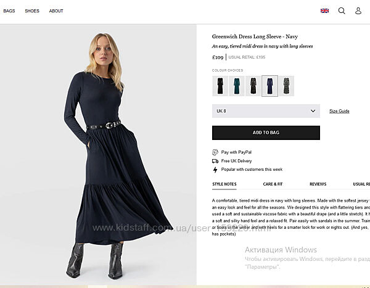The height and width of the screenshot is (288, 370).
Task: Select the STYLE NOTES tab
Action: click(x=224, y=184)
